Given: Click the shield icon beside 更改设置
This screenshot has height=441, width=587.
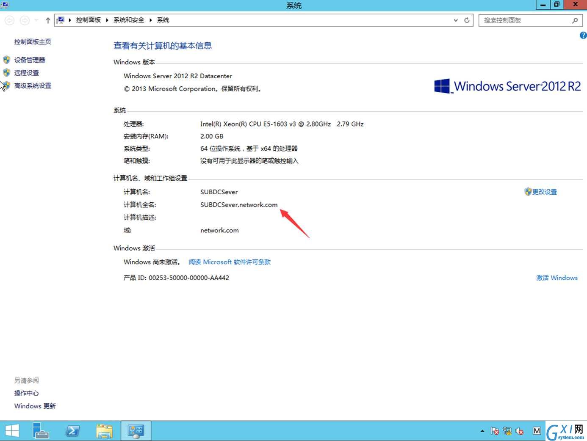Looking at the screenshot, I should [528, 192].
